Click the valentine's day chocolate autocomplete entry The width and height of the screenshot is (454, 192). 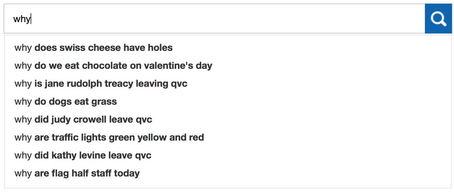pos(113,66)
